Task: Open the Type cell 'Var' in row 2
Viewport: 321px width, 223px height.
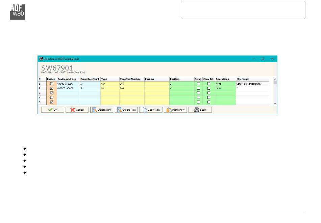Action: (x=110, y=88)
